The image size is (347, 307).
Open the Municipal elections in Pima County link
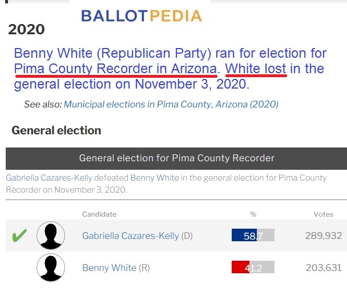click(171, 105)
